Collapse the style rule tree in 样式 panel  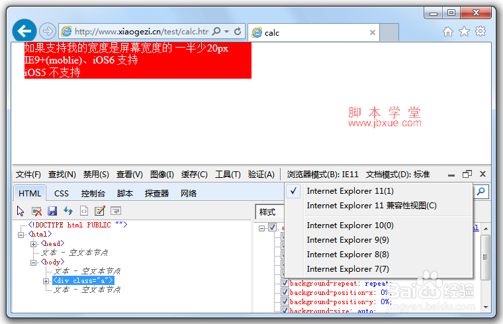coord(262,228)
